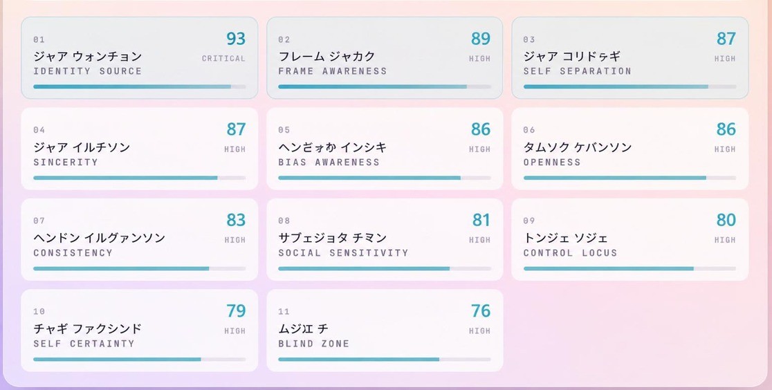This screenshot has height=390, width=772.
Task: Click the Blind Zone progress bar
Action: [385, 360]
